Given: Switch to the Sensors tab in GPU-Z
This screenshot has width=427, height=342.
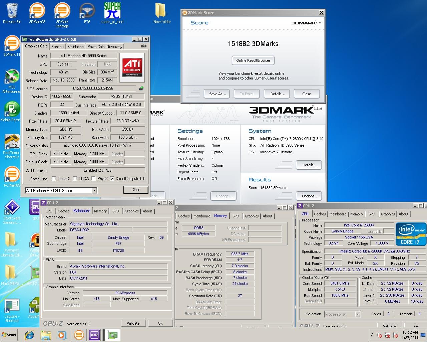Looking at the screenshot, I should coord(58,47).
